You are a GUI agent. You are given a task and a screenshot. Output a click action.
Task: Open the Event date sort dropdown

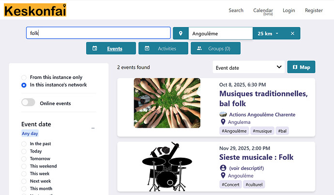pos(248,67)
